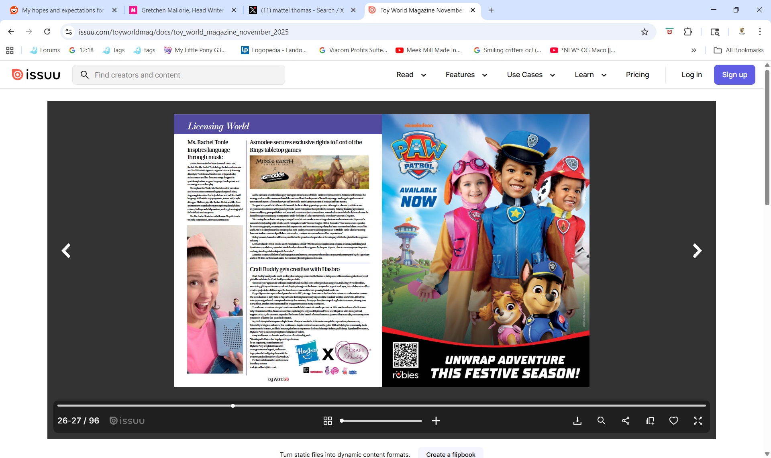This screenshot has width=771, height=458.
Task: Click the zoom level slider track
Action: [381, 421]
